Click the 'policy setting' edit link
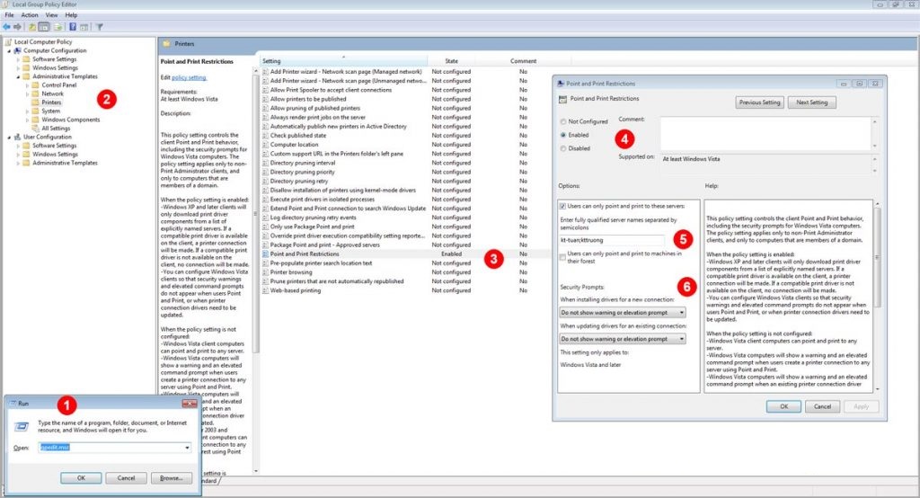The width and height of the screenshot is (920, 498). (189, 77)
